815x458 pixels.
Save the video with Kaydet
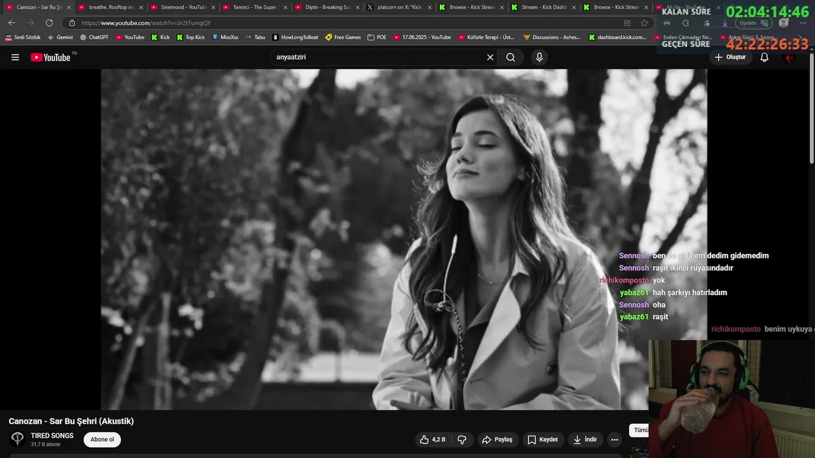coord(542,440)
